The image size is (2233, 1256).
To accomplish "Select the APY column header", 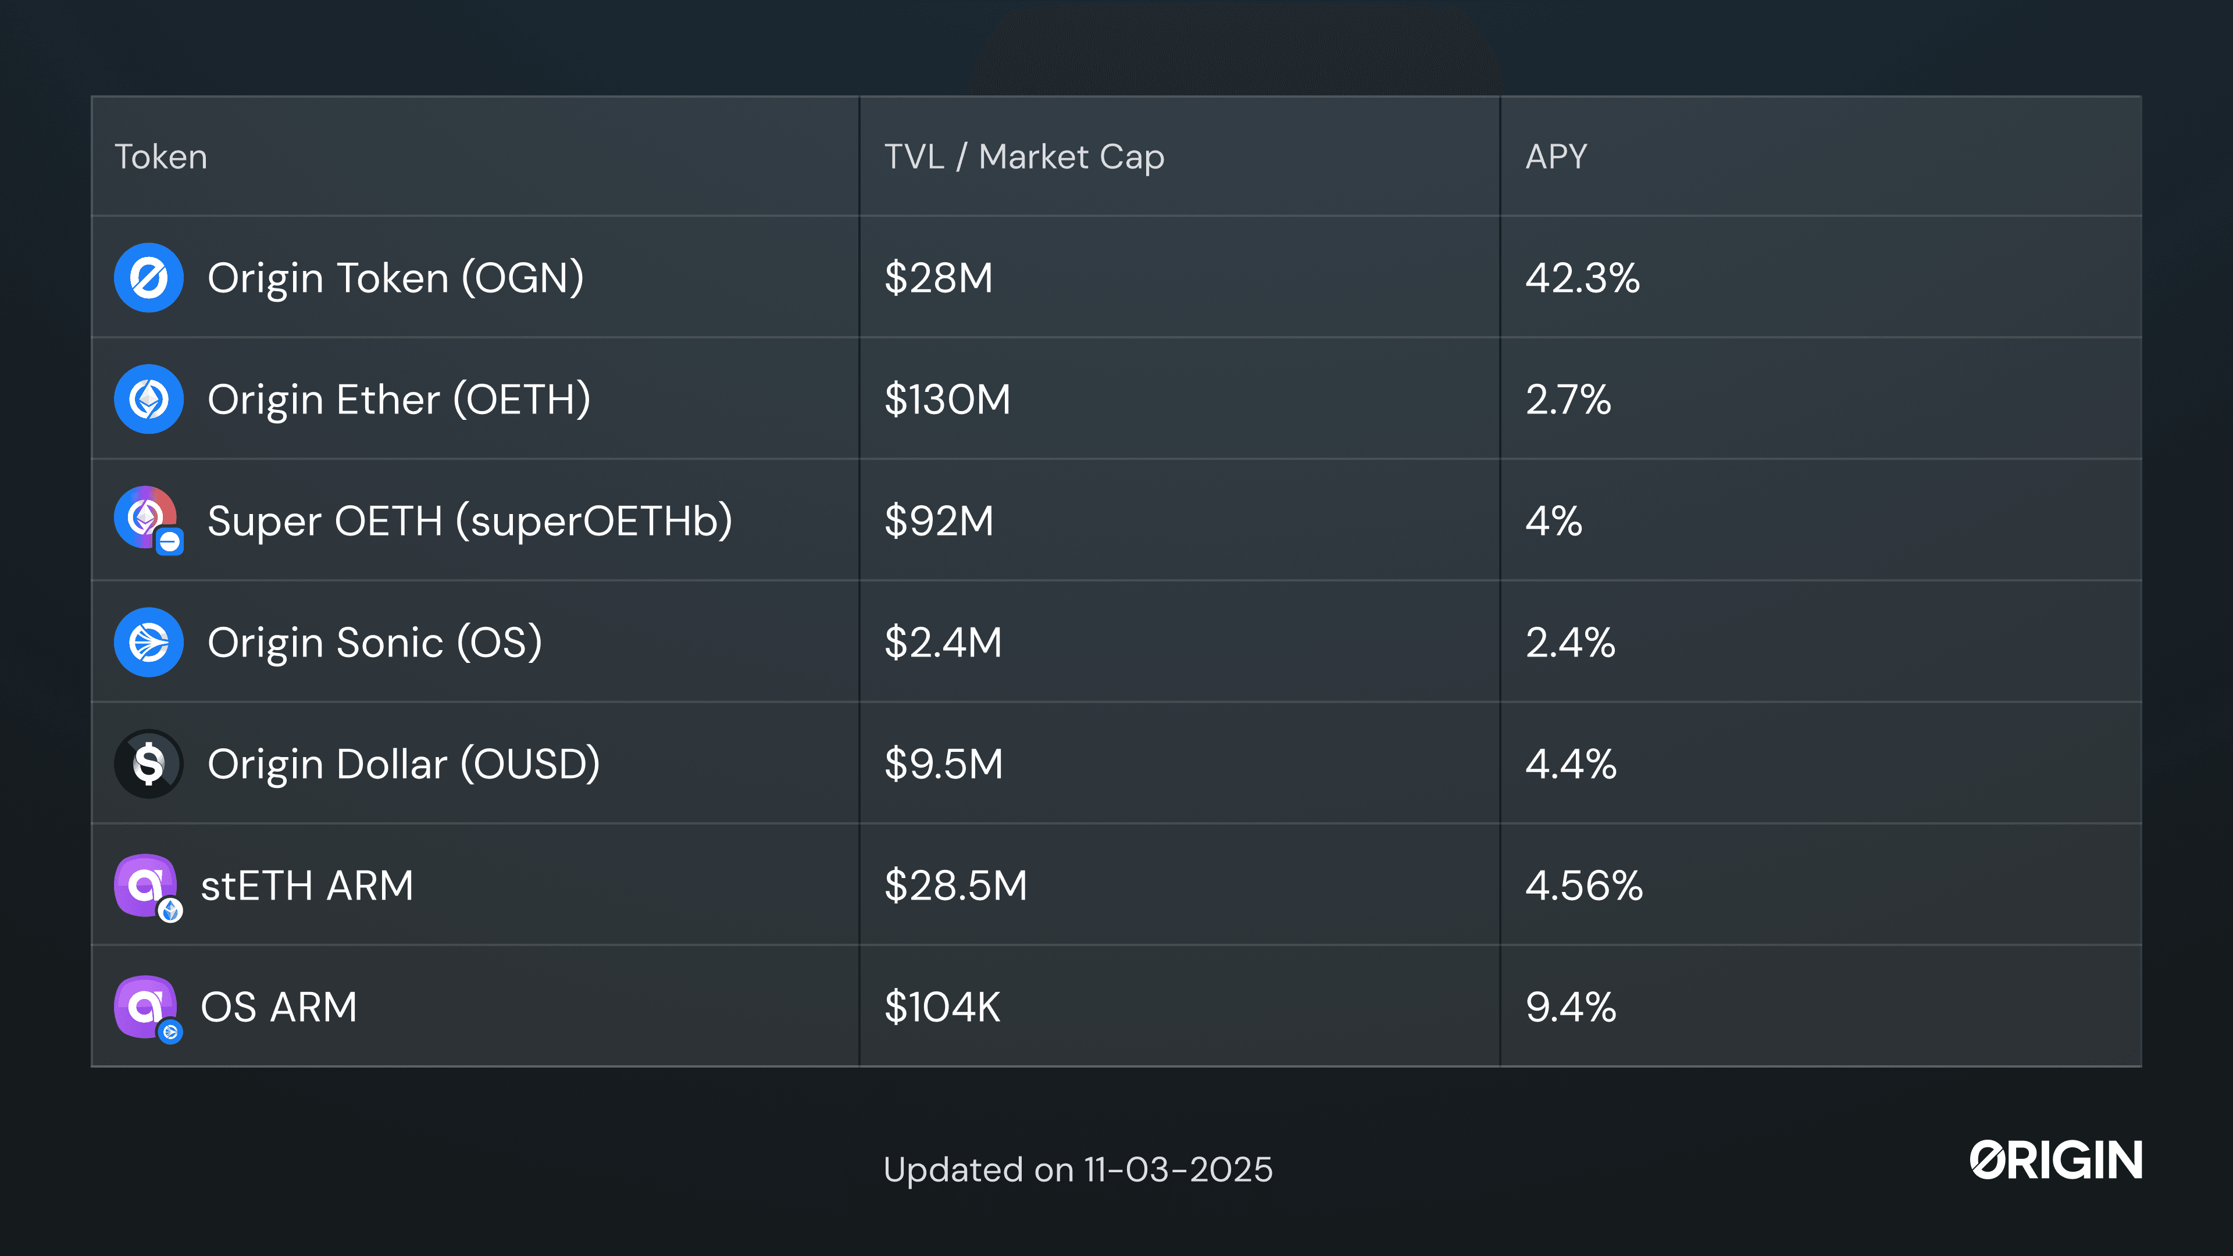I will click(1556, 157).
